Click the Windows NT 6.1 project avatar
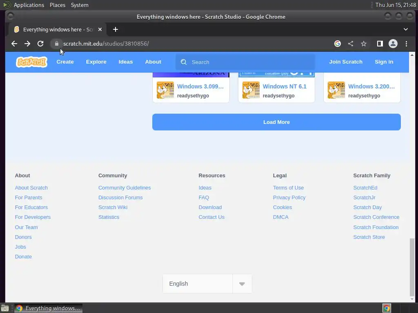The width and height of the screenshot is (418, 313). (251, 90)
